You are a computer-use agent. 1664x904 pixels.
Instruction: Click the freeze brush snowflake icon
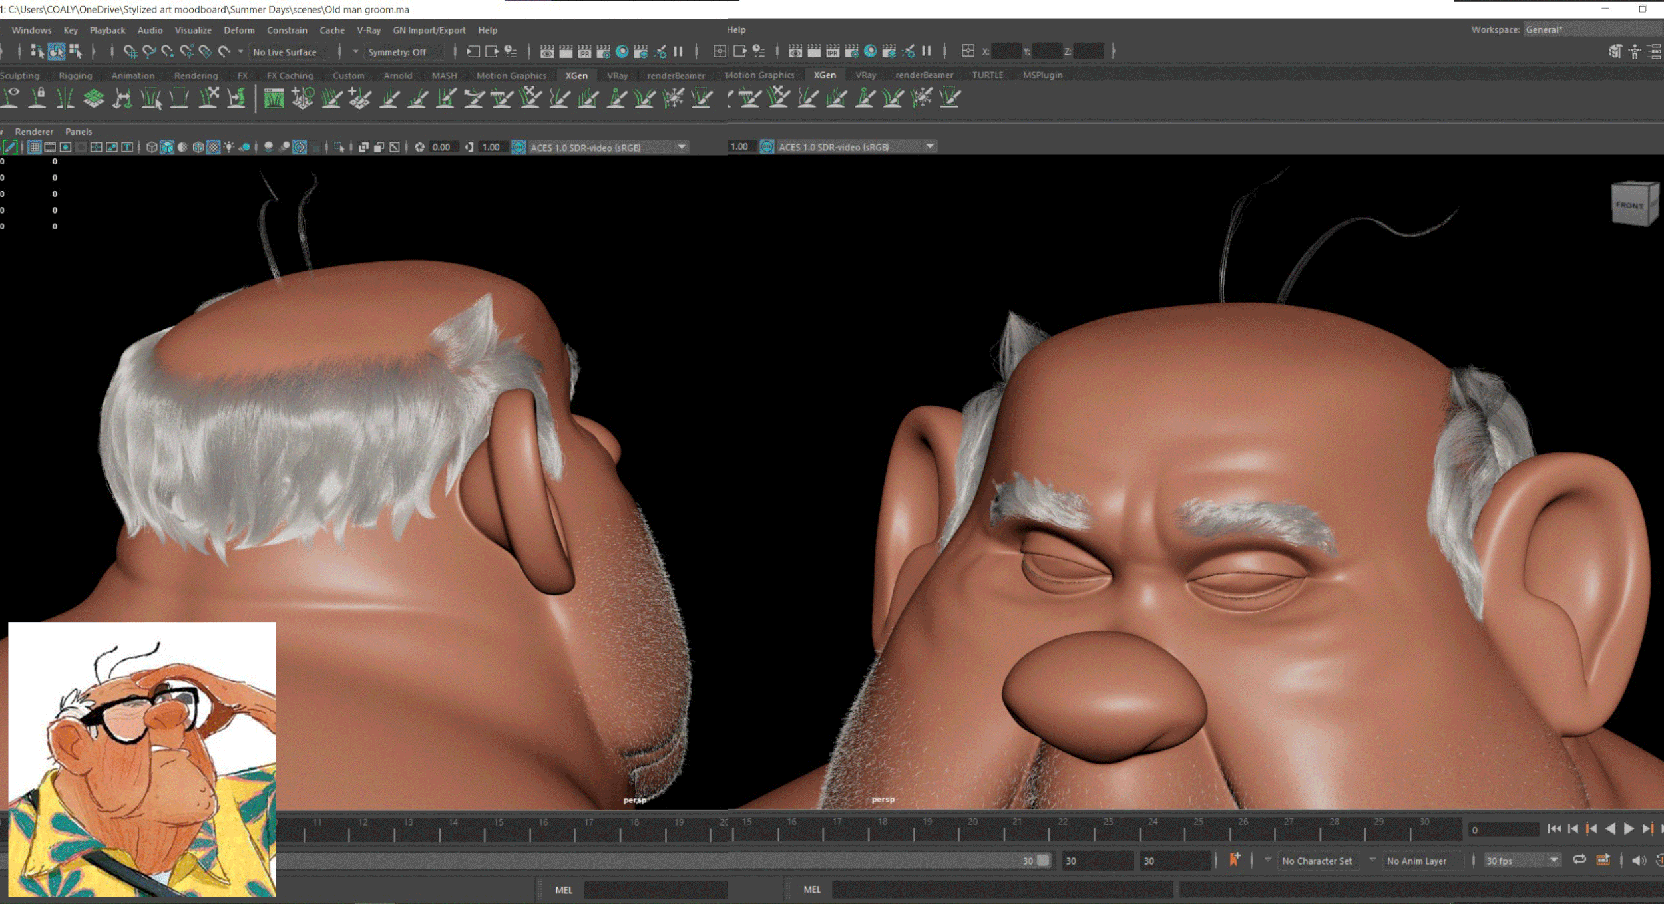point(673,99)
